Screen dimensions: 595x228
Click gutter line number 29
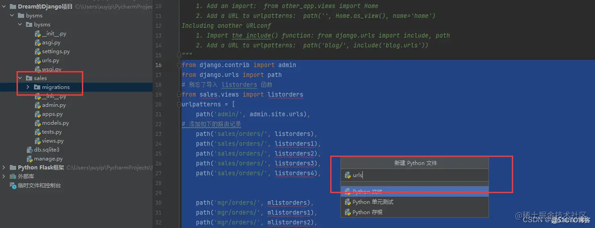(x=158, y=193)
